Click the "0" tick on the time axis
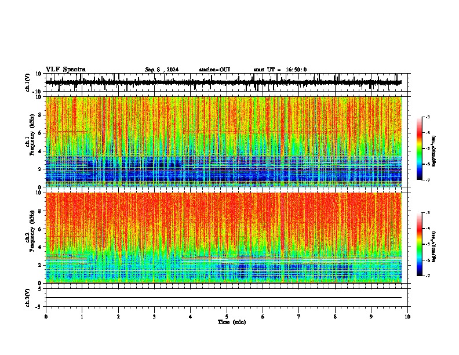Viewport: 459px width, 355px height. [46, 317]
